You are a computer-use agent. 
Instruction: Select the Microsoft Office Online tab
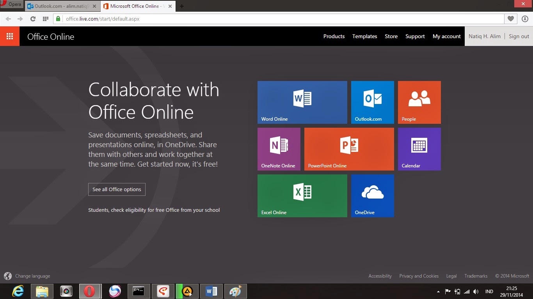(137, 6)
